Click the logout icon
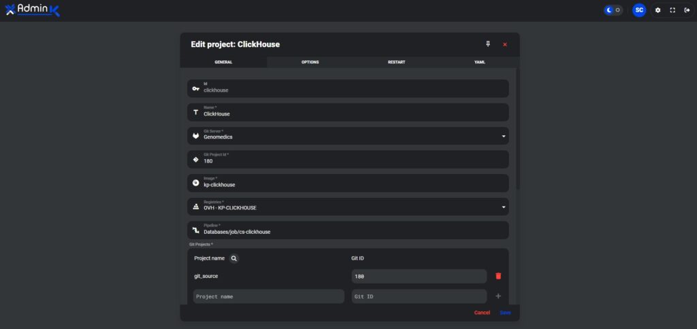Screen dimensions: 697x329 (687, 10)
